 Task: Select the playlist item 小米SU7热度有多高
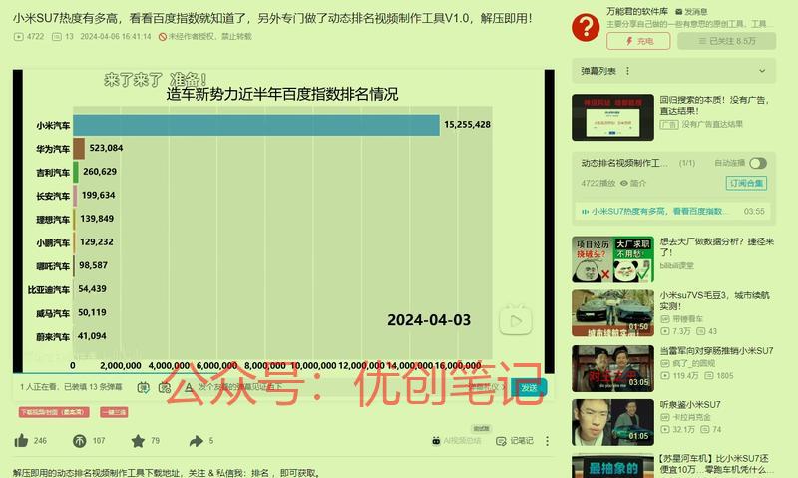[674, 211]
